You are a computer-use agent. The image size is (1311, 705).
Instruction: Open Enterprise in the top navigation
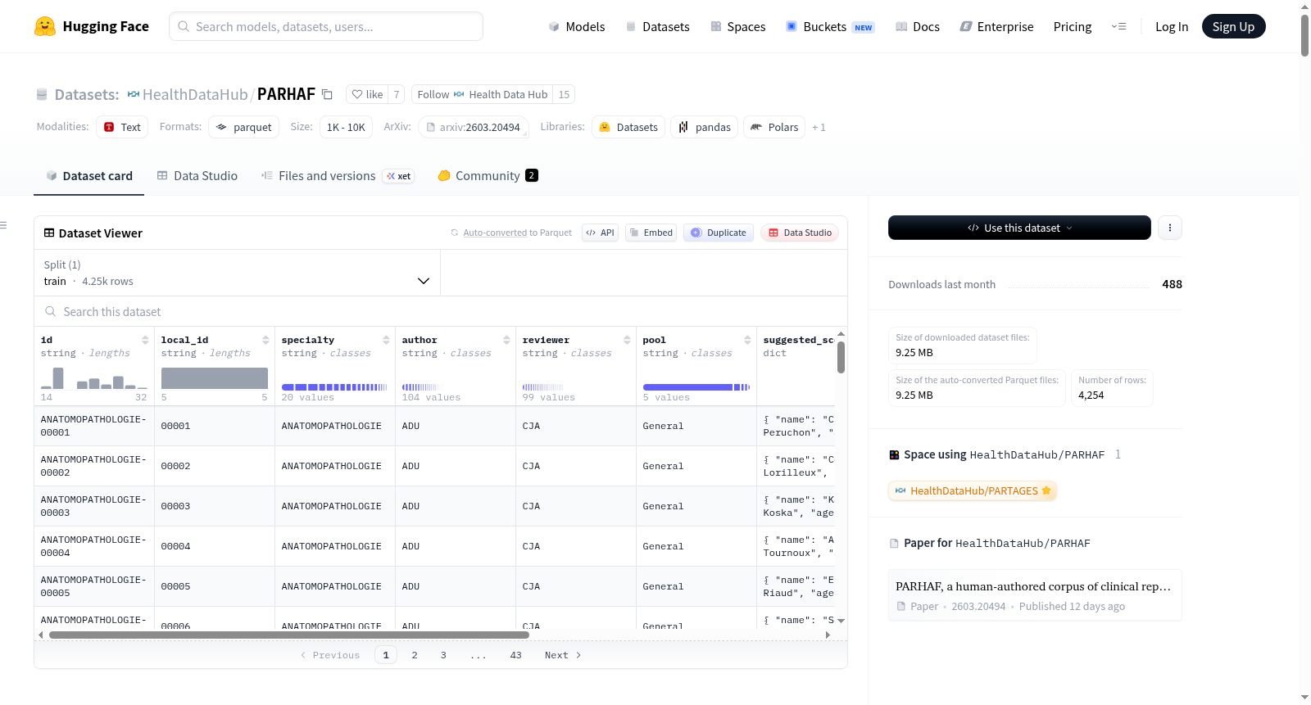click(996, 26)
